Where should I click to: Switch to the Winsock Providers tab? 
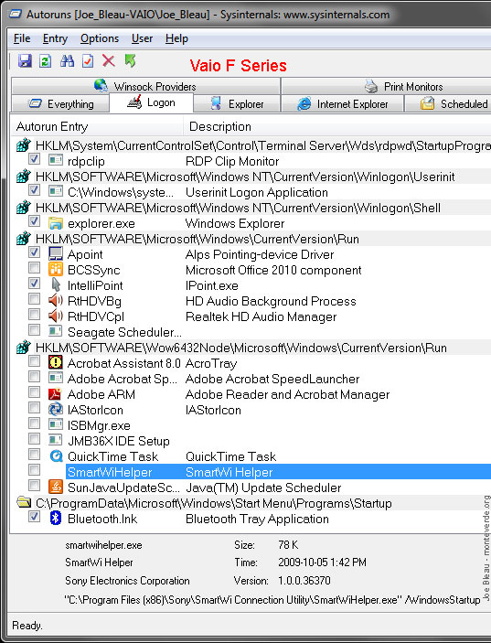(x=145, y=86)
